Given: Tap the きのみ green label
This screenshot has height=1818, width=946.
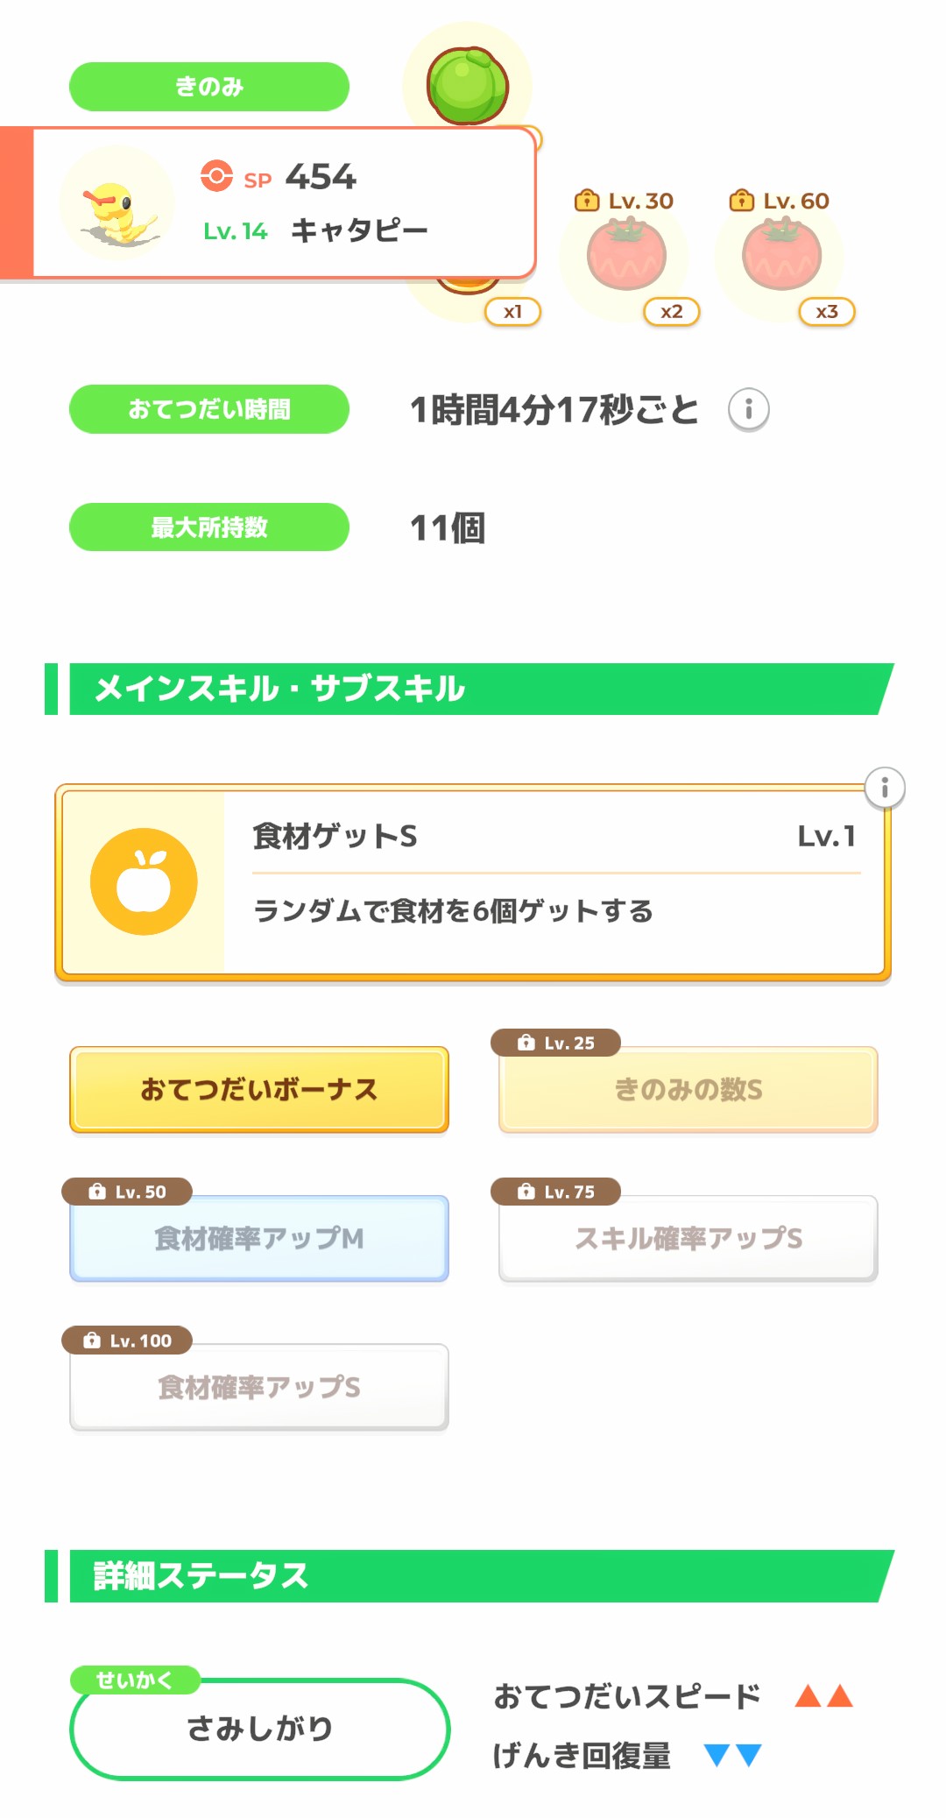Looking at the screenshot, I should click(x=209, y=86).
